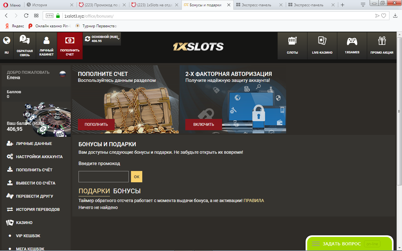Open Обратная связь chat icon
This screenshot has width=402, height=251.
(x=24, y=40)
